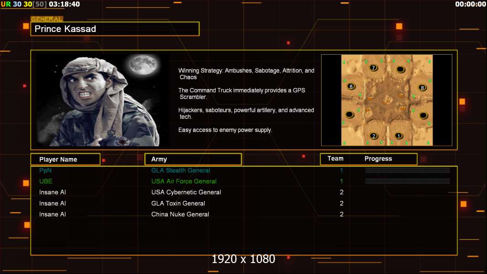This screenshot has width=487, height=274.
Task: Click the Winning Strategy description line
Action: pos(246,74)
